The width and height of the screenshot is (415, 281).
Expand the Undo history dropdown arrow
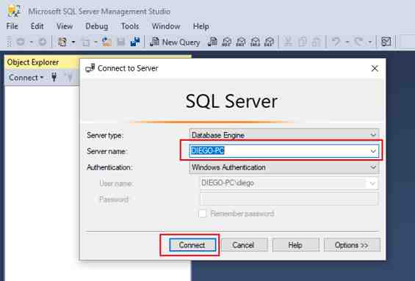347,42
